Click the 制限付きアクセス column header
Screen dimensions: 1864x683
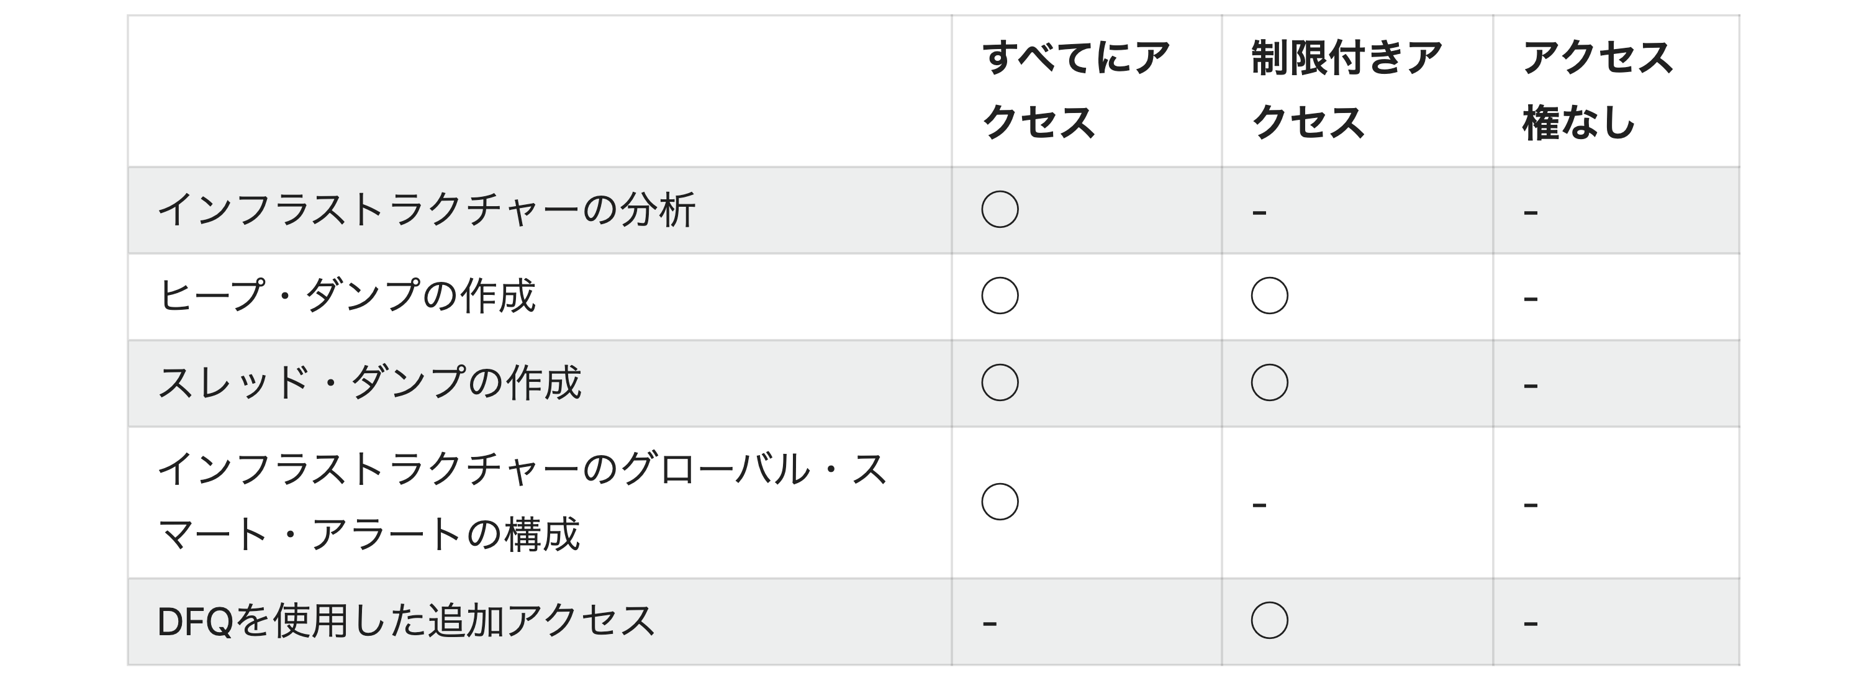(1346, 89)
